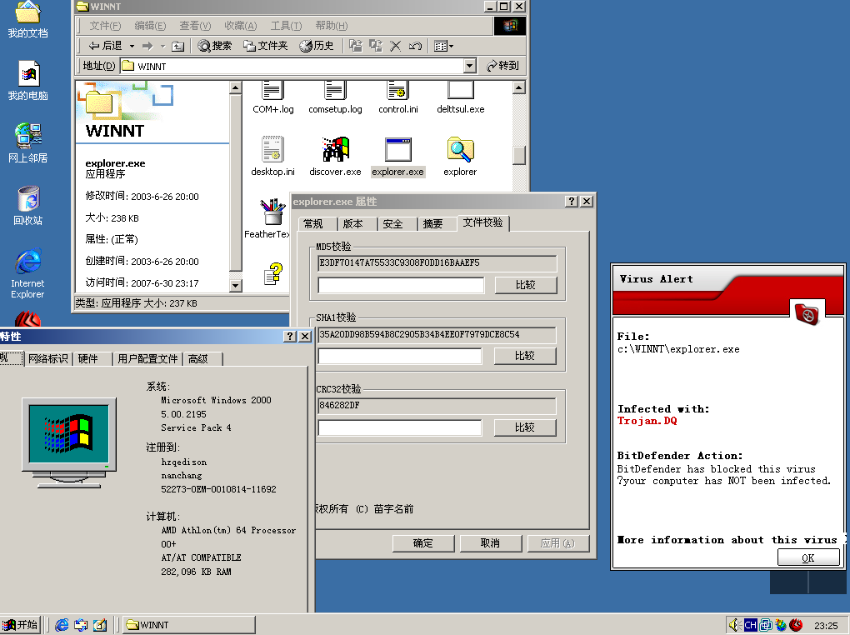This screenshot has width=850, height=635.
Task: Toggle the 文件夹 folders pane
Action: coord(266,46)
